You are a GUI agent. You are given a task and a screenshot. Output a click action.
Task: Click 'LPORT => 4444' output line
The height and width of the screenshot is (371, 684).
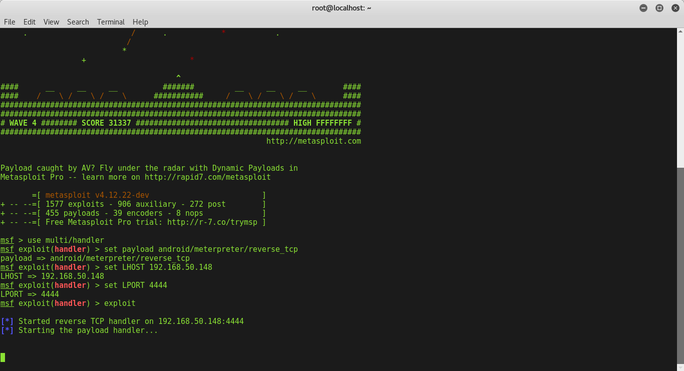pos(30,294)
